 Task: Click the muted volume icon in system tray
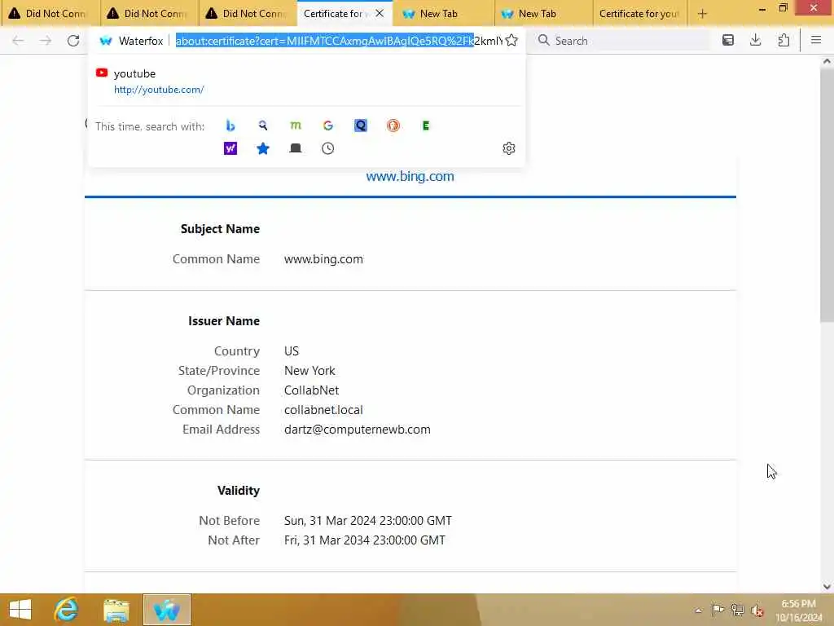point(757,610)
